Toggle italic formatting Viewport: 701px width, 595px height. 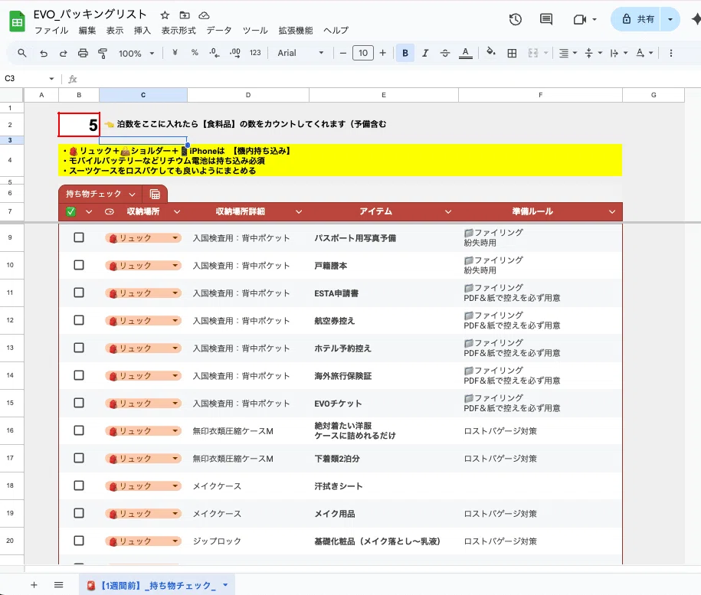click(x=425, y=53)
